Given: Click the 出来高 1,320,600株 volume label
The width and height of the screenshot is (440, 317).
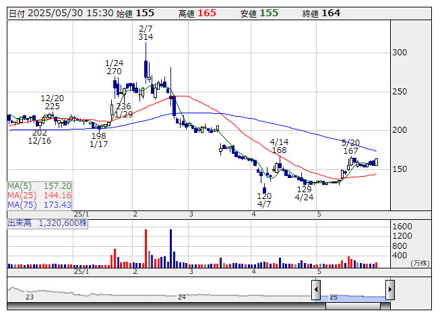Looking at the screenshot, I should point(47,223).
